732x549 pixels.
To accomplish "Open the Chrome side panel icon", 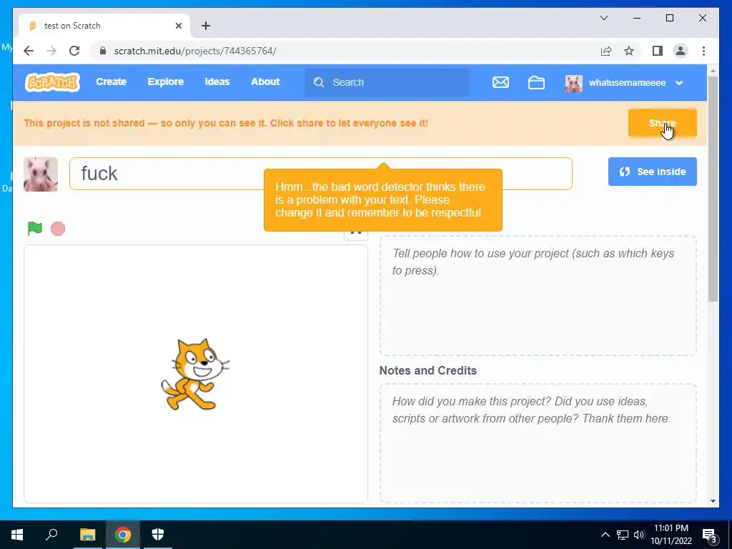I will [658, 51].
